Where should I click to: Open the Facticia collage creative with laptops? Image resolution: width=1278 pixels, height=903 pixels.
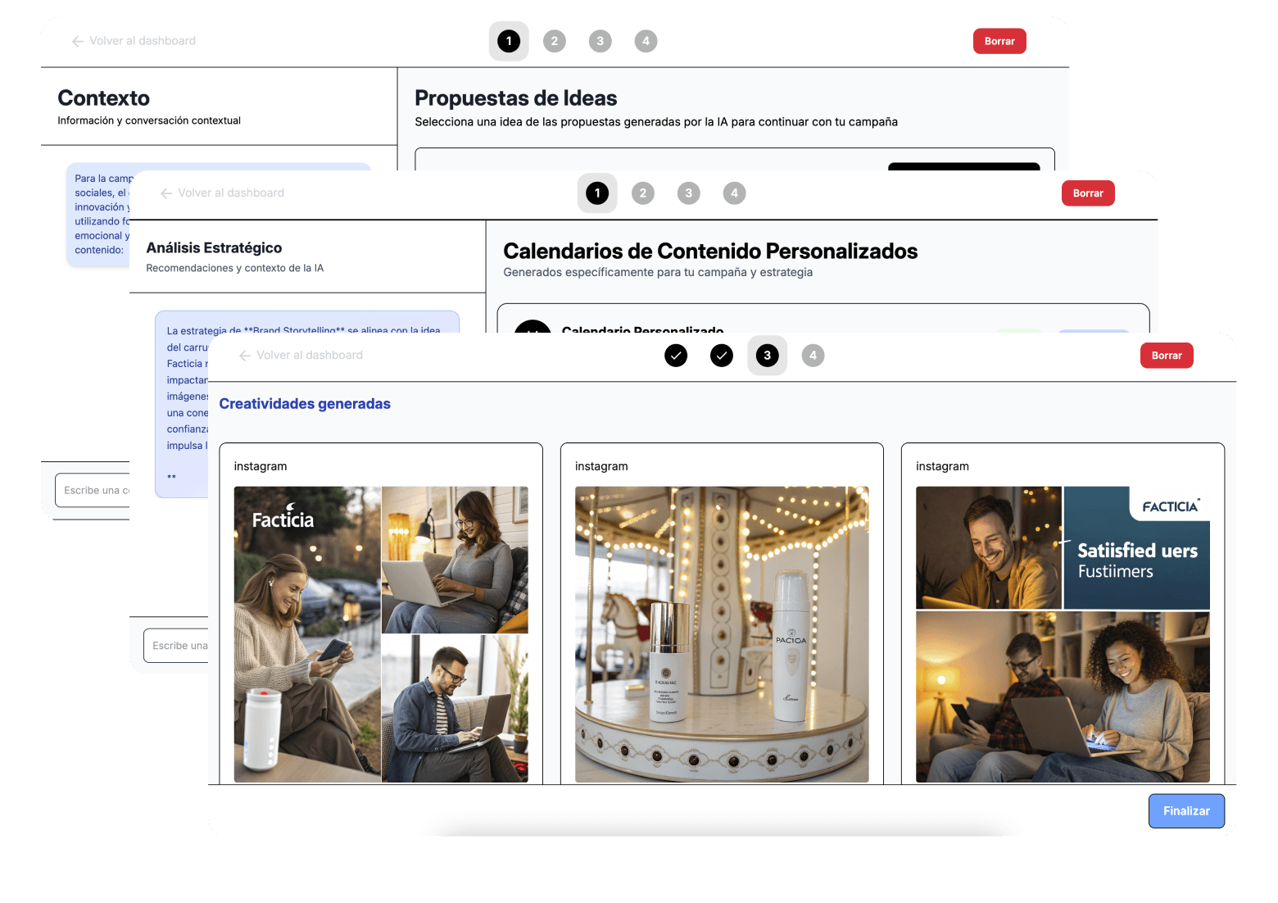381,634
